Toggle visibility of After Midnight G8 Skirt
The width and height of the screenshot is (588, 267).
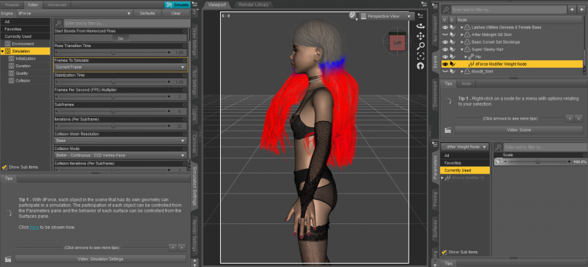445,35
